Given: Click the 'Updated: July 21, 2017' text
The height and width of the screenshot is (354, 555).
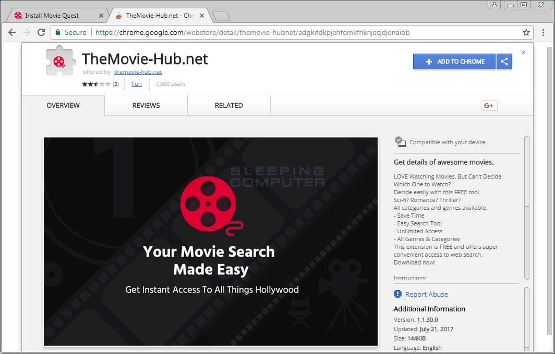Looking at the screenshot, I should click(424, 329).
